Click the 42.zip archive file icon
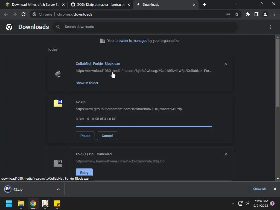 (58, 103)
